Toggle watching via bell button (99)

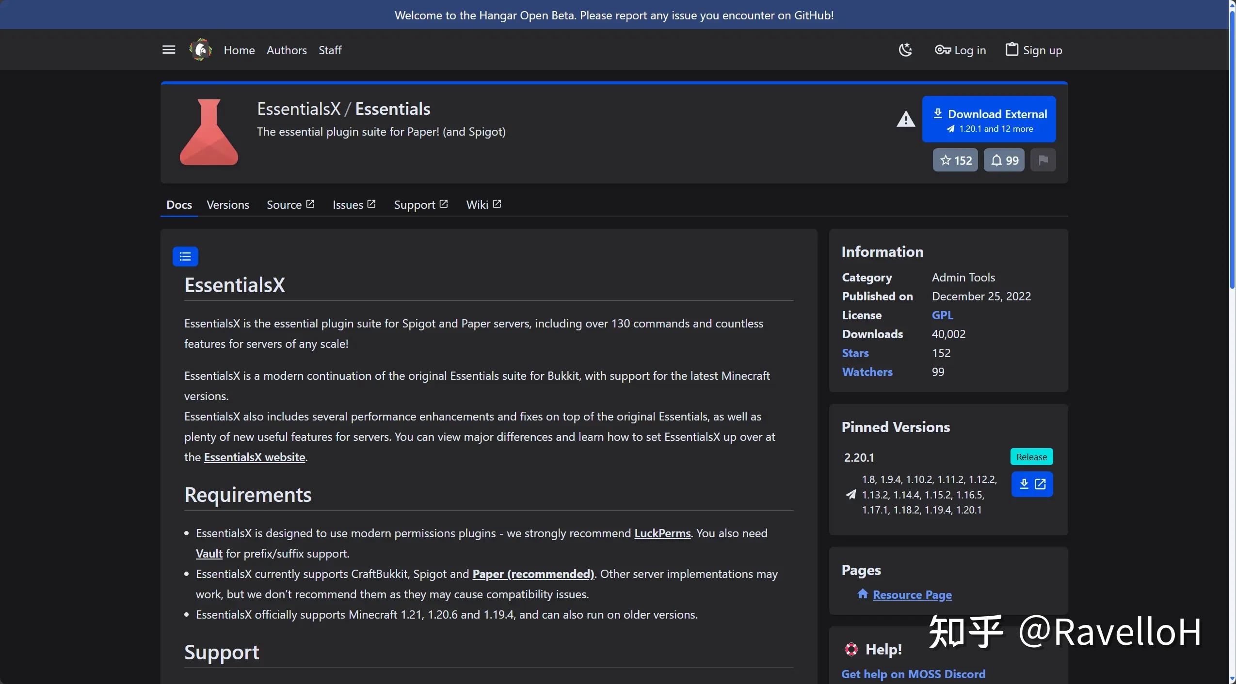pyautogui.click(x=1004, y=160)
